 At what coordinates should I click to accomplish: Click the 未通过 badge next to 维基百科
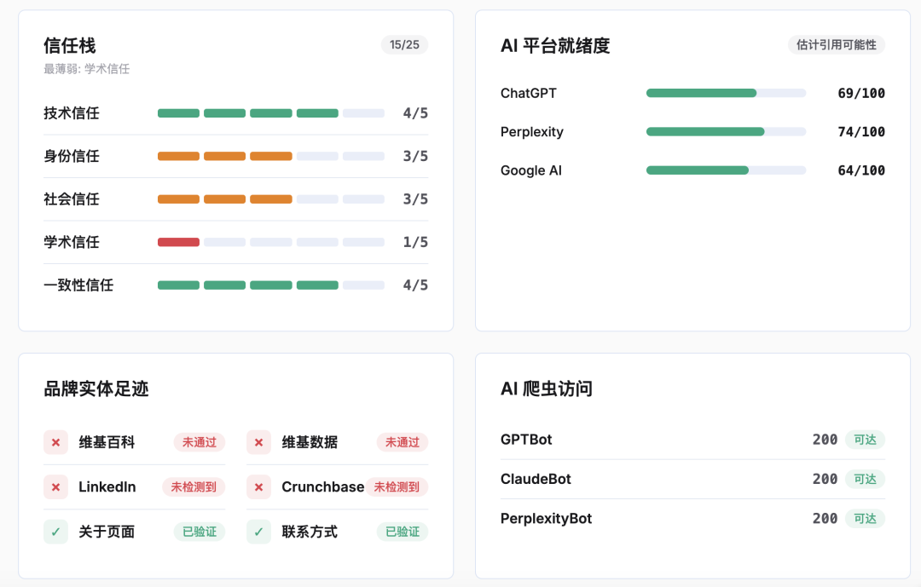[199, 443]
